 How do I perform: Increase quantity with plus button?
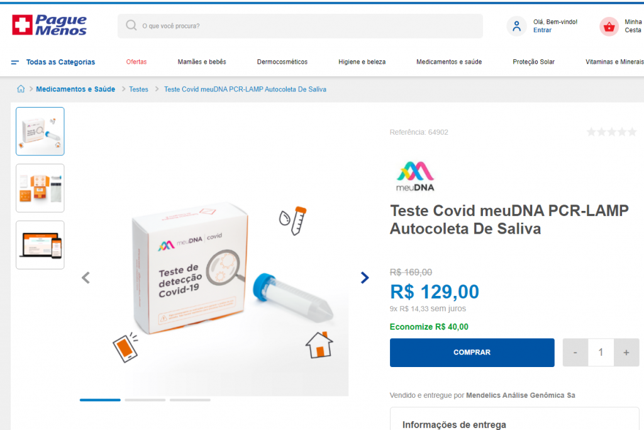(x=626, y=353)
